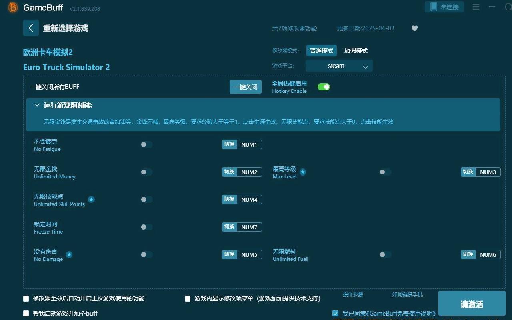Go back using the left arrow button
The image size is (512, 320).
pos(31,28)
